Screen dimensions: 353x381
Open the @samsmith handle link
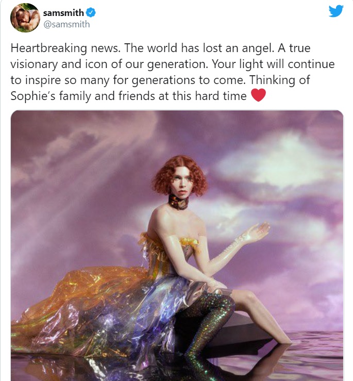tap(66, 24)
